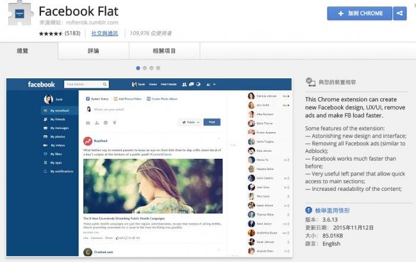Click the camera icon below the status box
Viewport: 416px width, 262px height.
point(88,123)
